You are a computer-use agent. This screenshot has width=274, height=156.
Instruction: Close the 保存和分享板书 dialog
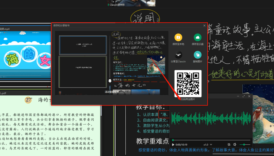204,26
